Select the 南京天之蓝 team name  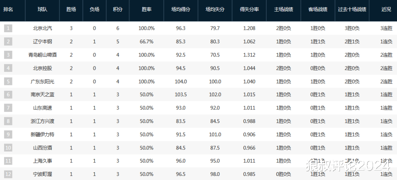pyautogui.click(x=42, y=95)
